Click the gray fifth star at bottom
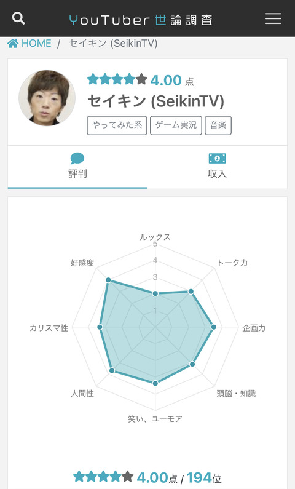Image resolution: width=295 pixels, height=489 pixels. 127,476
